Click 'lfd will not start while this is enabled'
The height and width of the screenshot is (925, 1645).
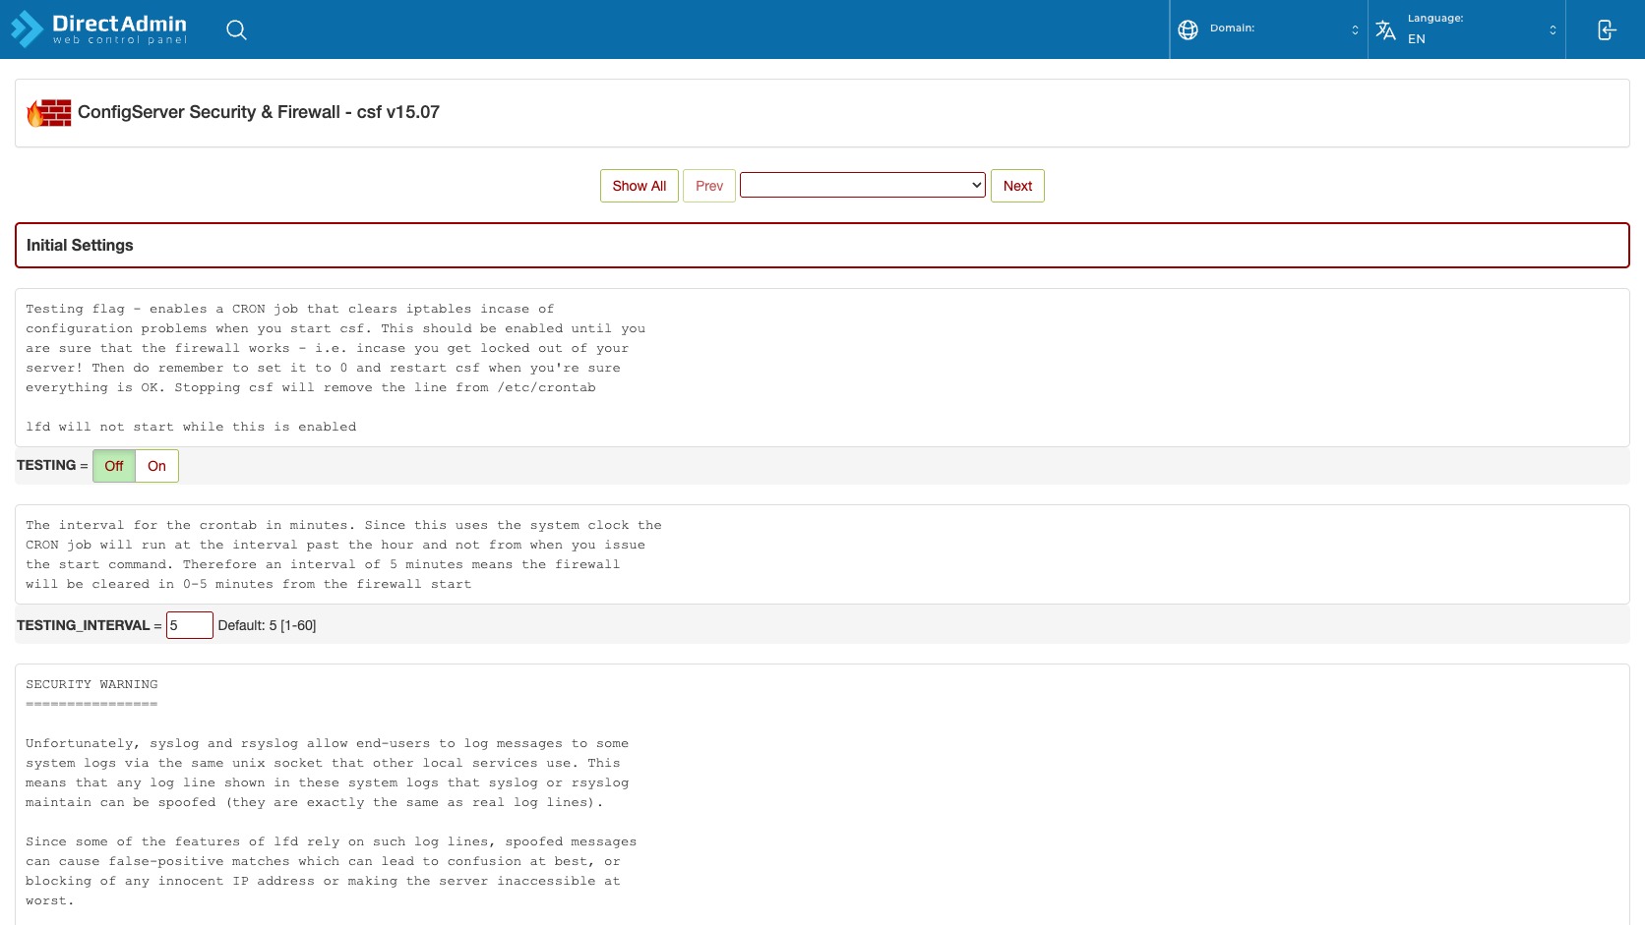click(191, 427)
